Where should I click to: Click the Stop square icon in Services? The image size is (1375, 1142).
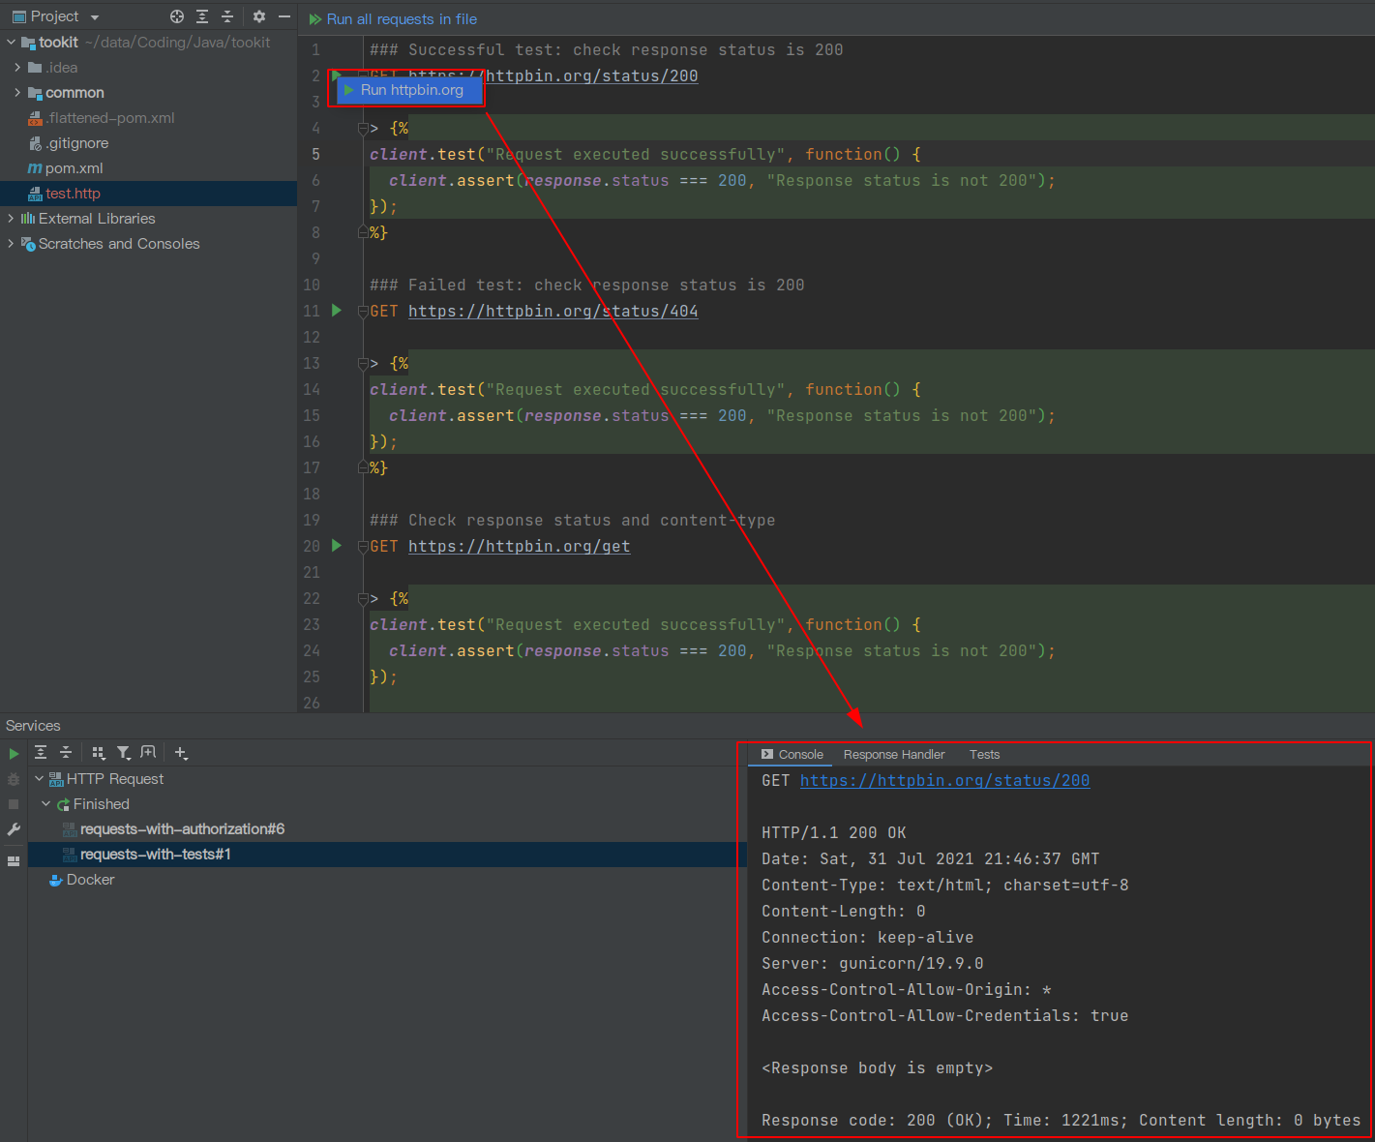(x=14, y=804)
